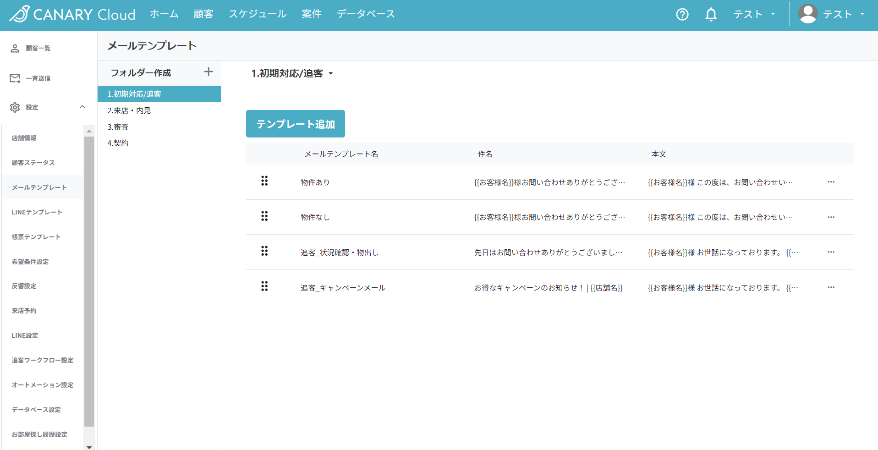Go to ホーム in top navigation

coord(164,14)
